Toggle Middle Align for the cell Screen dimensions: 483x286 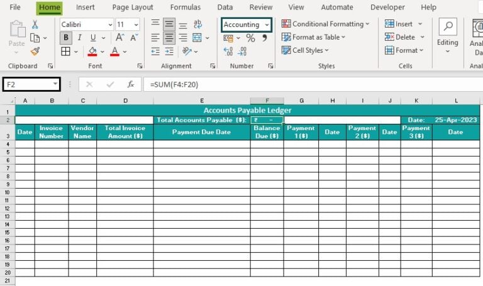click(169, 25)
